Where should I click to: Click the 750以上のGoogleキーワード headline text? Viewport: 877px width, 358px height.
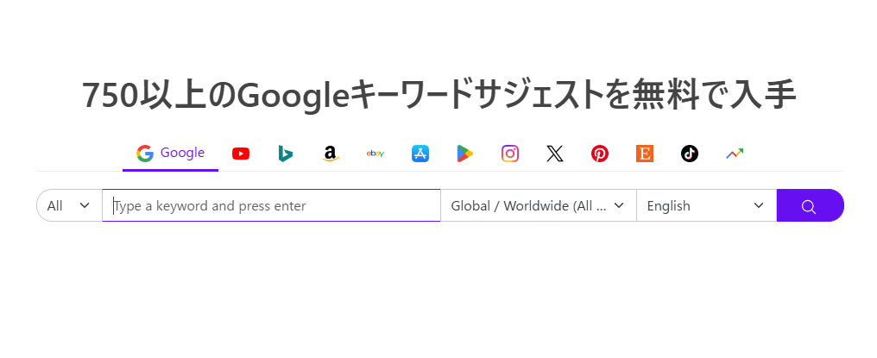tap(438, 95)
